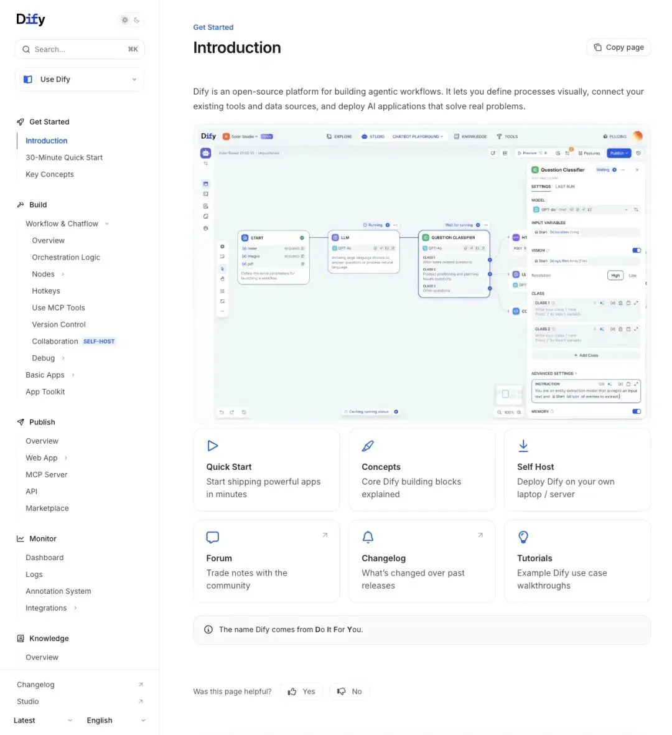672x735 pixels.
Task: Click the Get Started breadcrumb
Action: point(213,27)
